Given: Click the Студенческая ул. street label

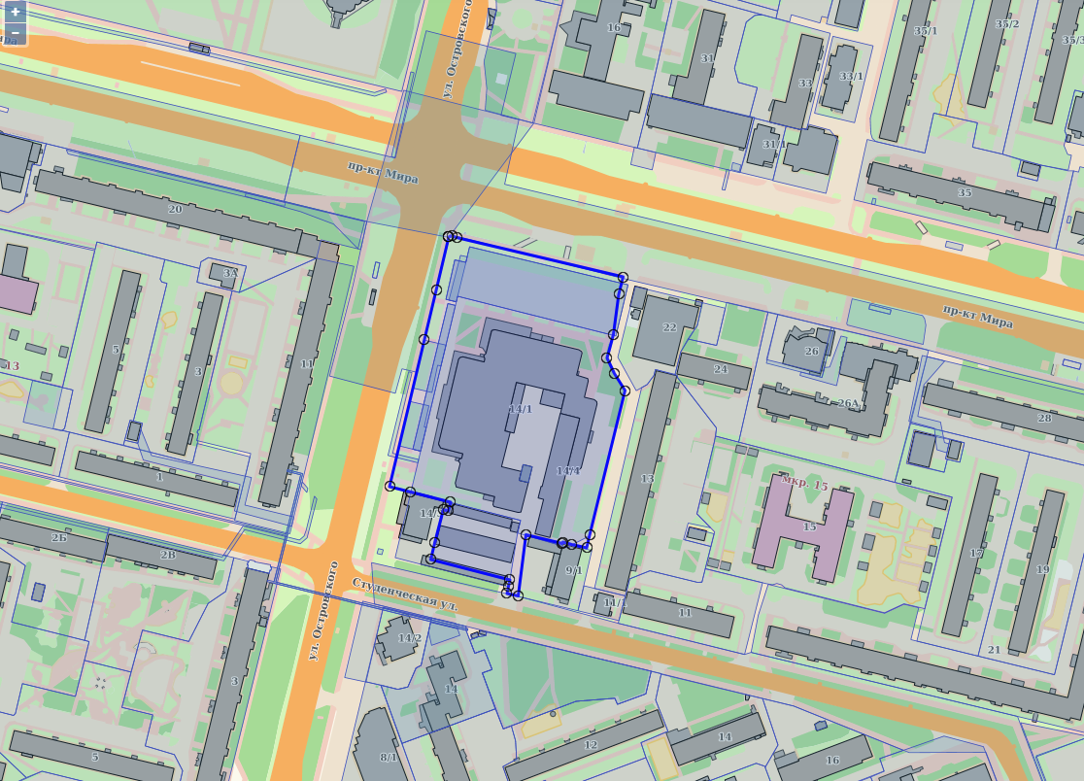Looking at the screenshot, I should click(404, 593).
